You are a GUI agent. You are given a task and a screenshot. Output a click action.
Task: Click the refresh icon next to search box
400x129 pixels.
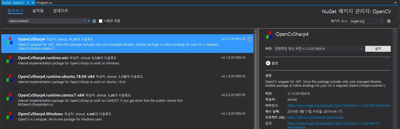pyautogui.click(x=94, y=21)
